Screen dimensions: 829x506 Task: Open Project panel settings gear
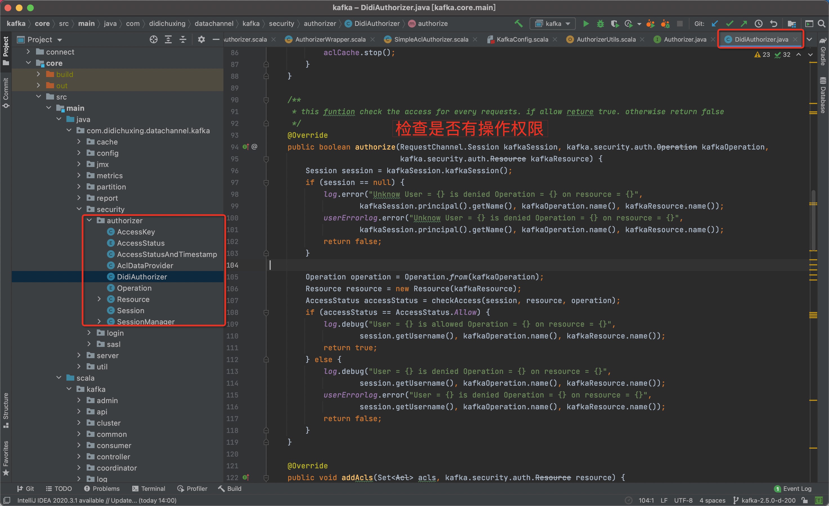(x=201, y=40)
